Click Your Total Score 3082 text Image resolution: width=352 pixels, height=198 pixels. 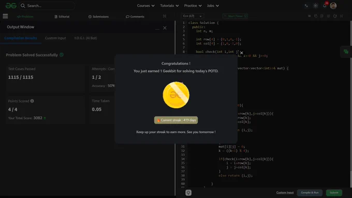coord(25,118)
